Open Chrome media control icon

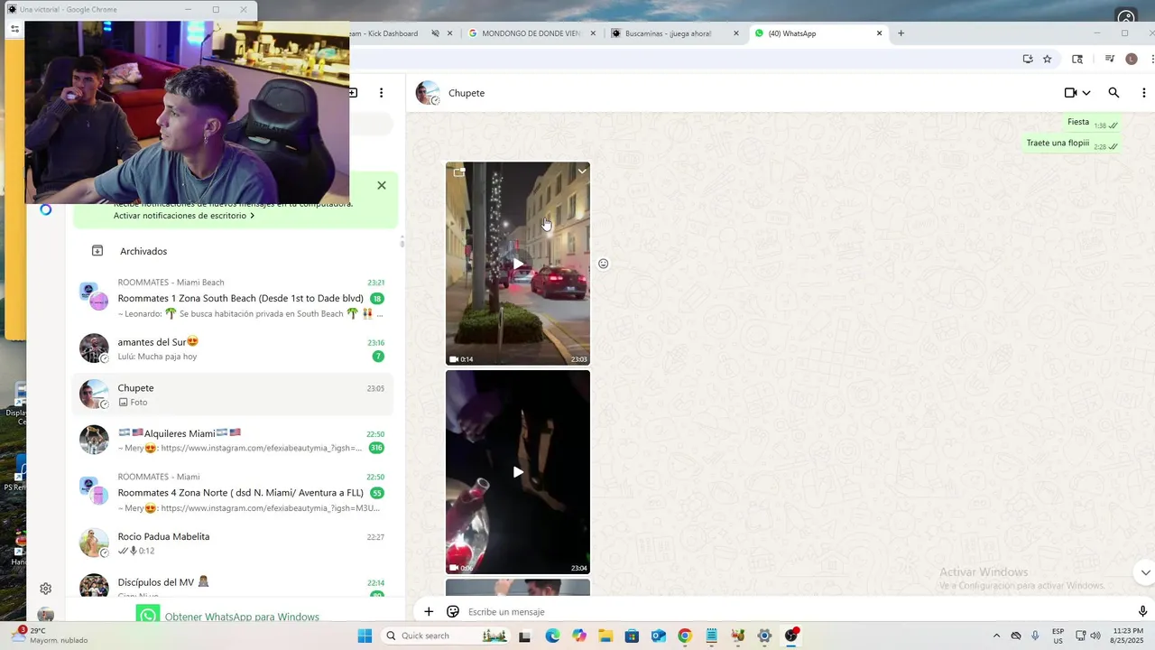pyautogui.click(x=1110, y=59)
